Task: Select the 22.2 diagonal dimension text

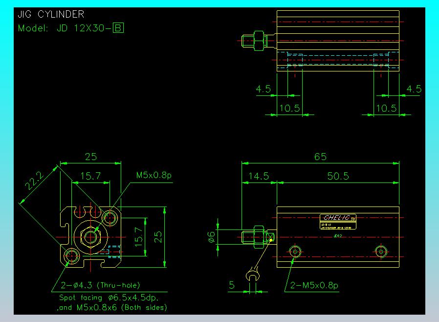Action: [x=34, y=181]
